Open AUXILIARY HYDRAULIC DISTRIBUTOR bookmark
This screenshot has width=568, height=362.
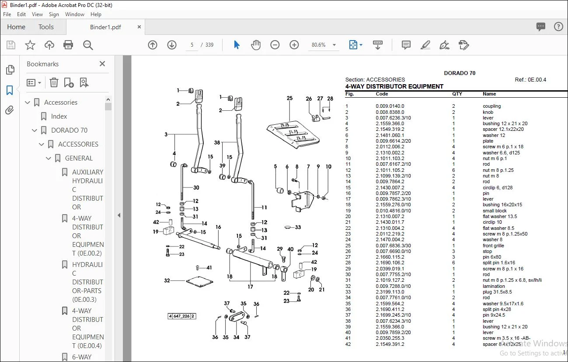point(88,190)
